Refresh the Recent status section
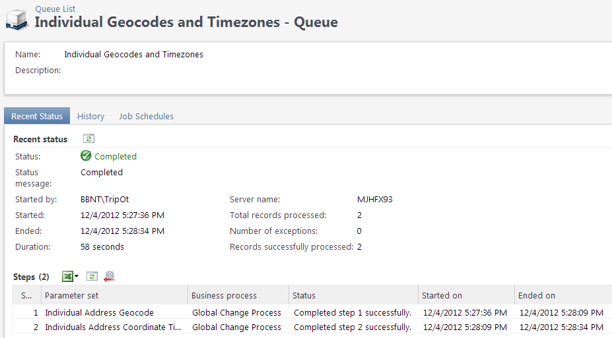 [x=88, y=139]
